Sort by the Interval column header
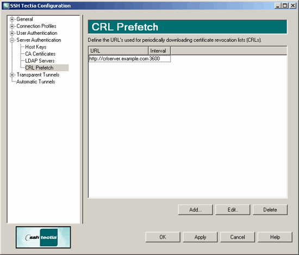 (x=159, y=51)
